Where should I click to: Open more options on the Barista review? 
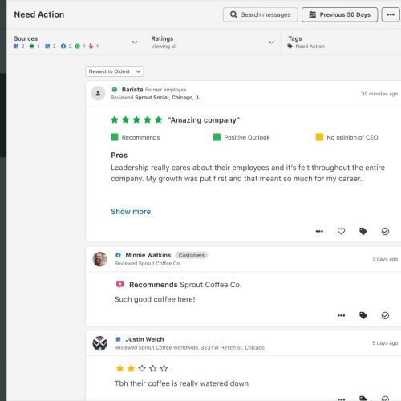(x=319, y=232)
